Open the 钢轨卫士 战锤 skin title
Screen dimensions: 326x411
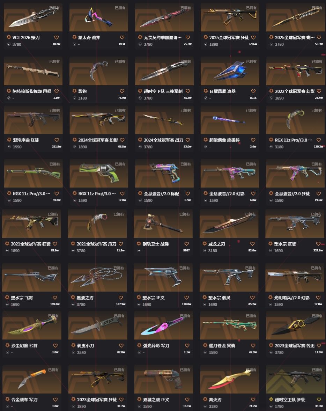(155, 244)
